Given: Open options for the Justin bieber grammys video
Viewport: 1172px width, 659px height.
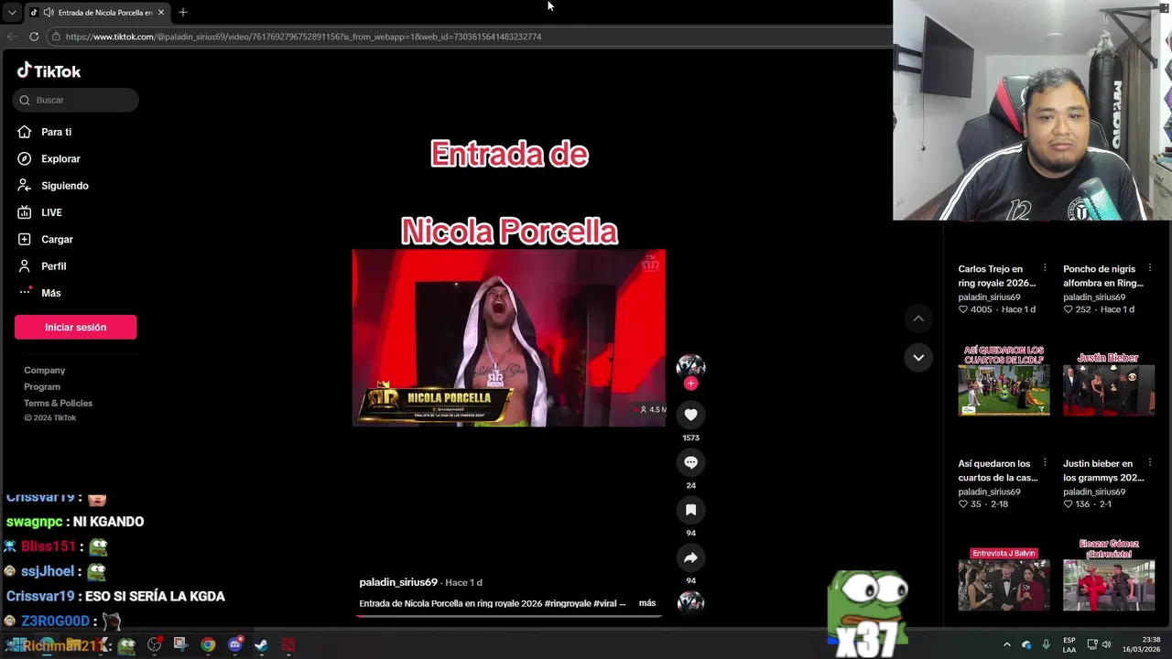Looking at the screenshot, I should tap(1150, 463).
